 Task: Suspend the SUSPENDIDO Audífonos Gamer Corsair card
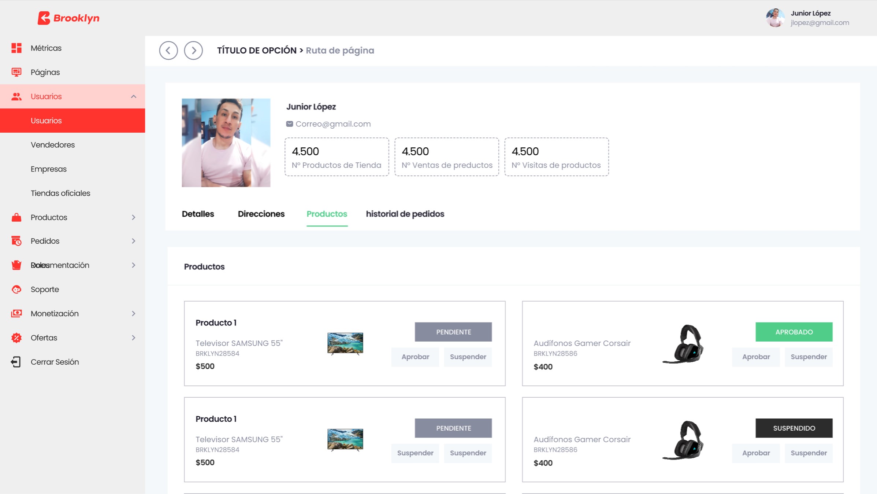[809, 453]
